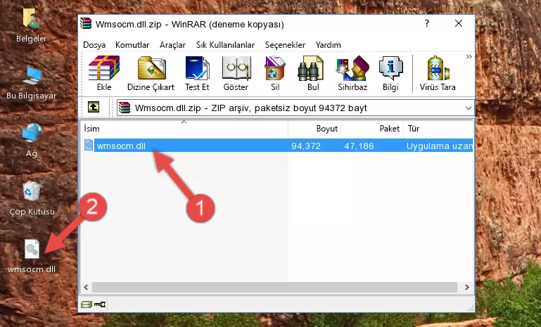Click the drive status bar icon
The height and width of the screenshot is (327, 541).
point(87,304)
